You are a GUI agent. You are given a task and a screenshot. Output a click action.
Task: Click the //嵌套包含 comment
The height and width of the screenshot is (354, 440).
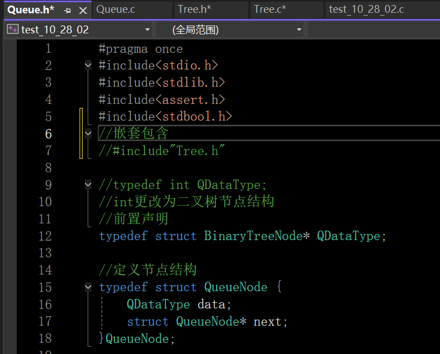[x=134, y=133]
